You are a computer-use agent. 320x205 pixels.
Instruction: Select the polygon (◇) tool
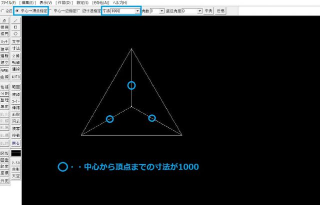click(15, 34)
